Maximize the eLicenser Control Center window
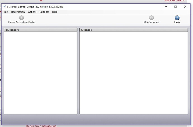193x127 pixels. (176, 7)
